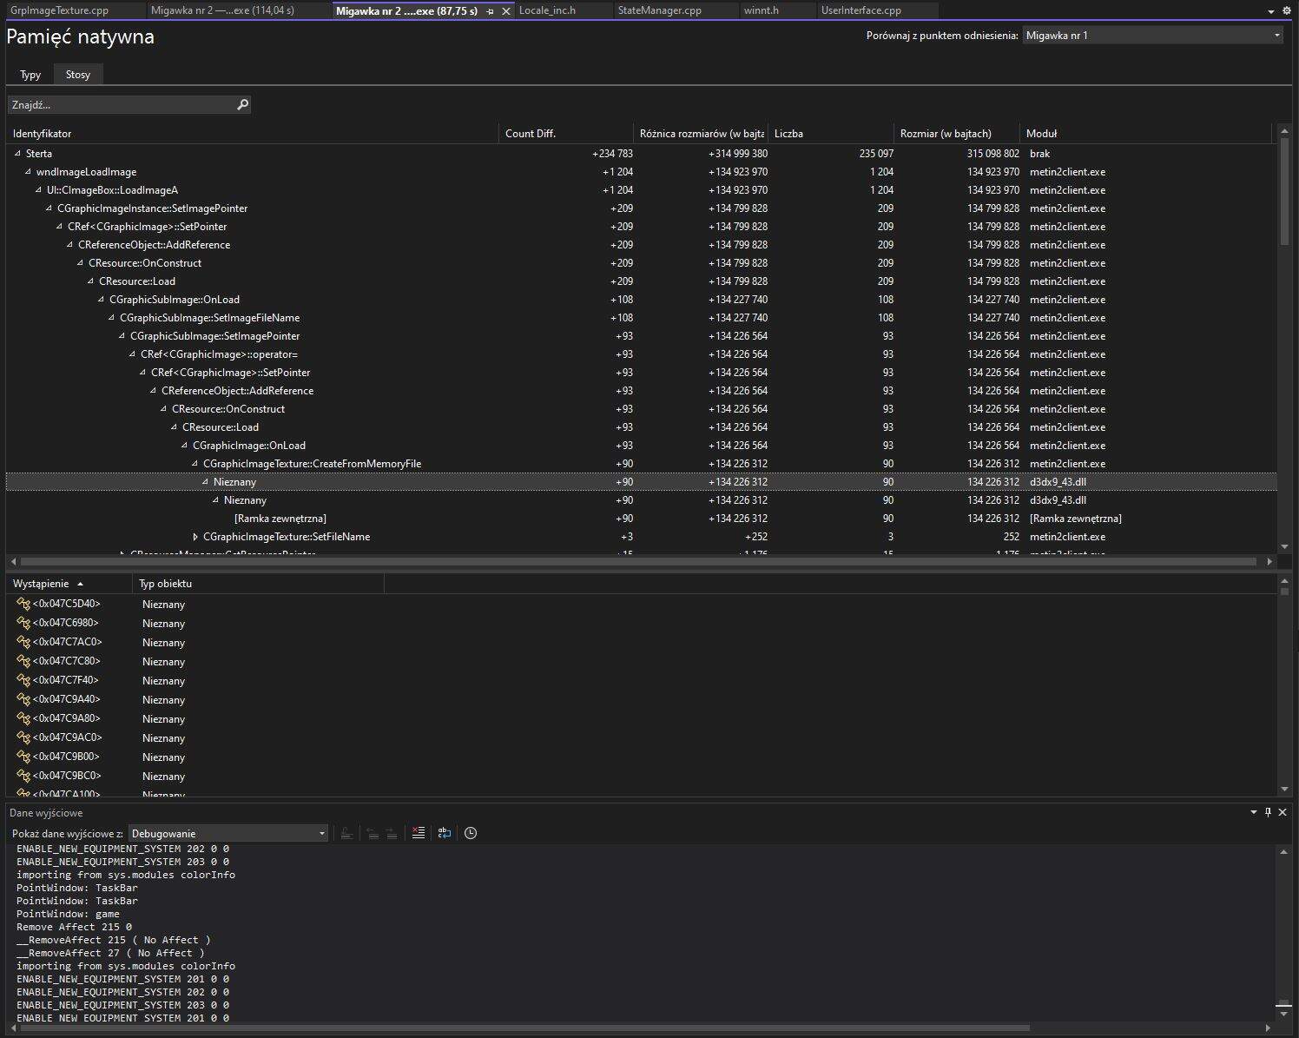Screen dimensions: 1299x1038
Task: Close the Migawka nr 2 (87,75 s) tab
Action: [506, 11]
